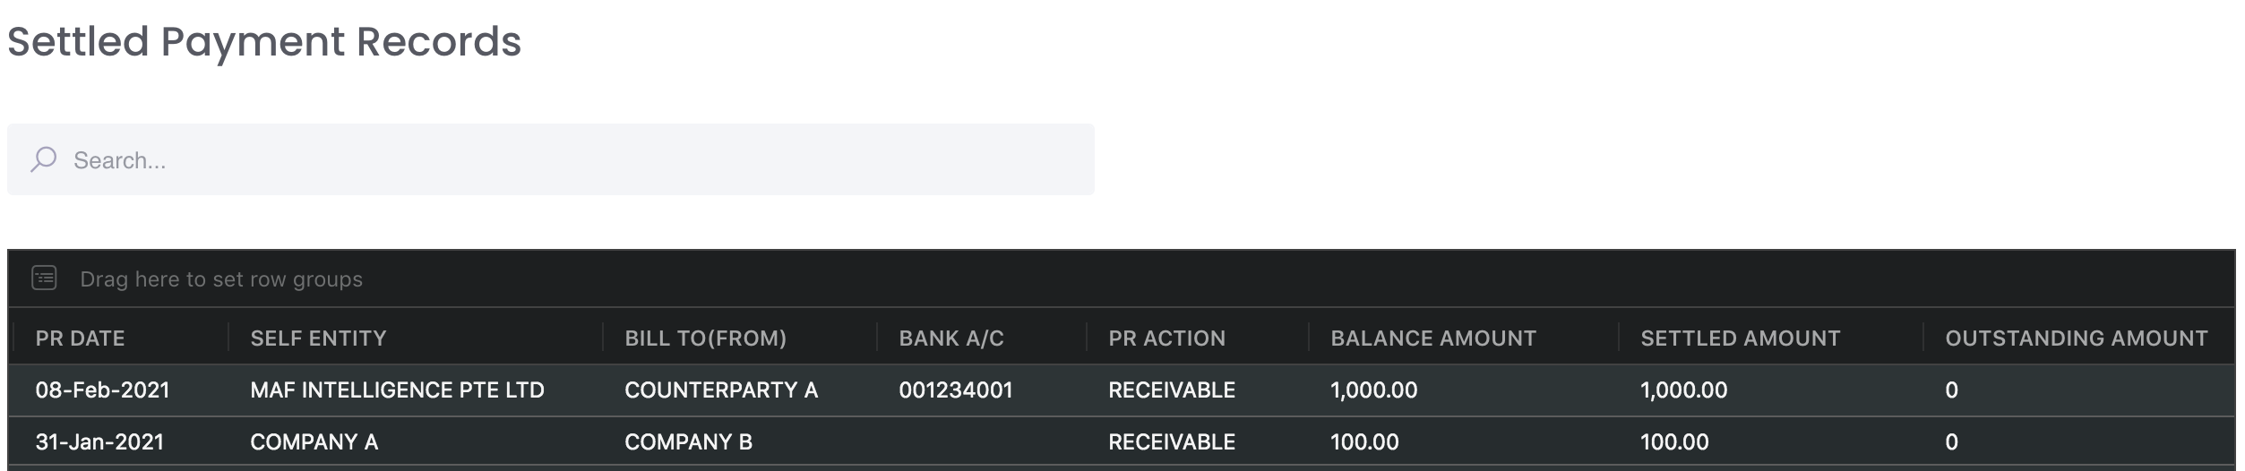2245x471 pixels.
Task: Sort by BALANCE AMOUNT column header
Action: pos(1432,338)
